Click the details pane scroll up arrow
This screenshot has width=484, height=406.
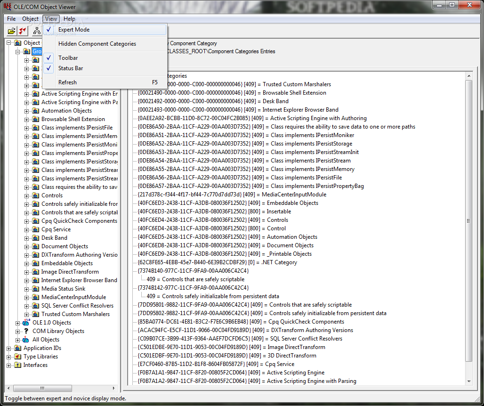pos(468,76)
